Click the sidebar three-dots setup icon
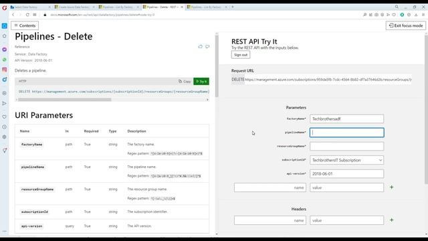Screen dimensions: 428x241 5,231
